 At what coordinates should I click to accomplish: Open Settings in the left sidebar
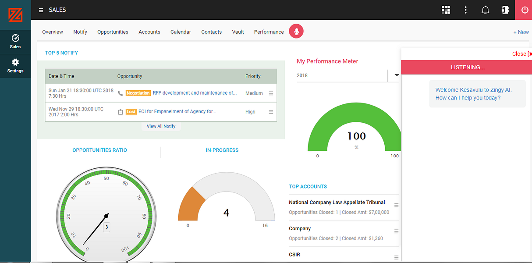pos(15,66)
